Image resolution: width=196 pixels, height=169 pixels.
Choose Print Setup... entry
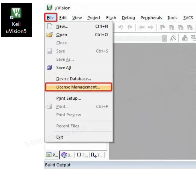tap(79, 98)
